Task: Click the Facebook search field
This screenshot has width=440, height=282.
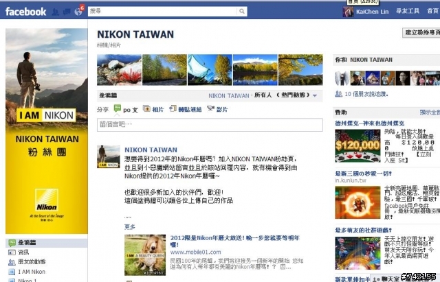Action: click(x=162, y=11)
